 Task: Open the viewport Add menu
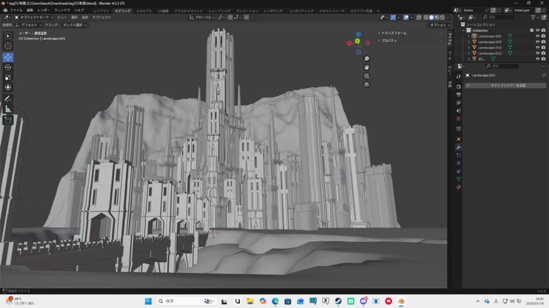85,17
